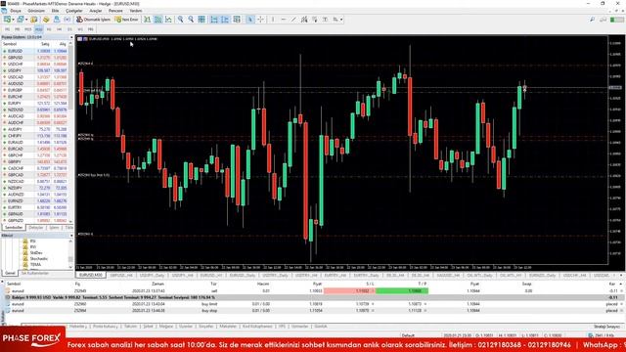This screenshot has height=352, width=626.
Task: Sort by the Sembol column in Toolbox
Action: pos(14,284)
